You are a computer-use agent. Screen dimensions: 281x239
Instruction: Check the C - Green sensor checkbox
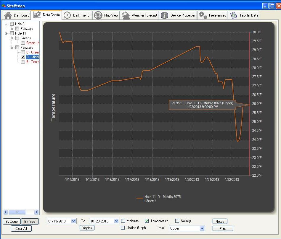tap(23, 52)
